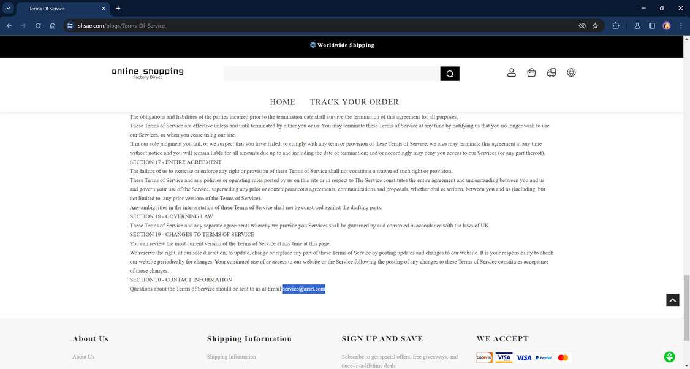The image size is (690, 369).
Task: Open TRACK YOUR ORDER menu item
Action: pyautogui.click(x=354, y=102)
